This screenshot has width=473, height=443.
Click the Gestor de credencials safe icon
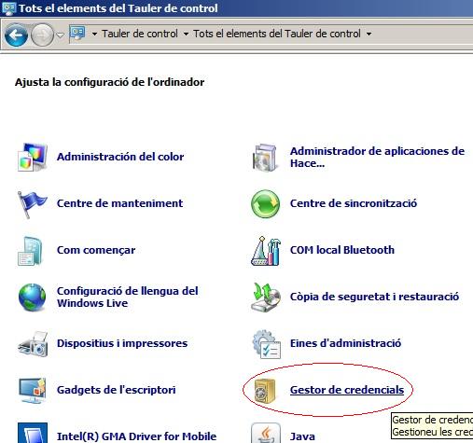pyautogui.click(x=265, y=391)
